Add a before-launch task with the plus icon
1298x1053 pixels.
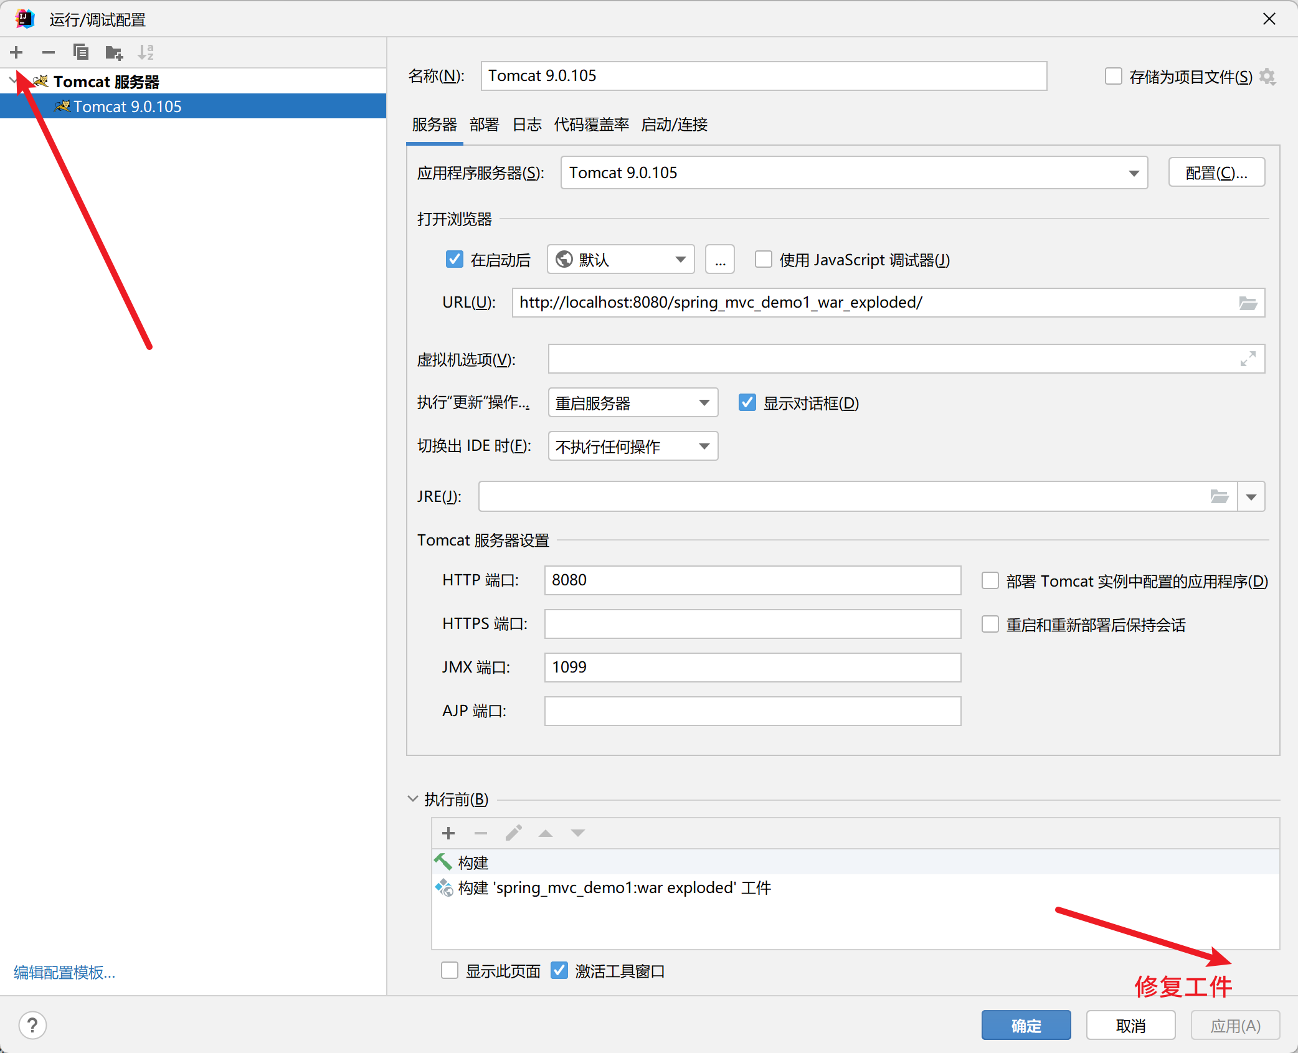(448, 833)
